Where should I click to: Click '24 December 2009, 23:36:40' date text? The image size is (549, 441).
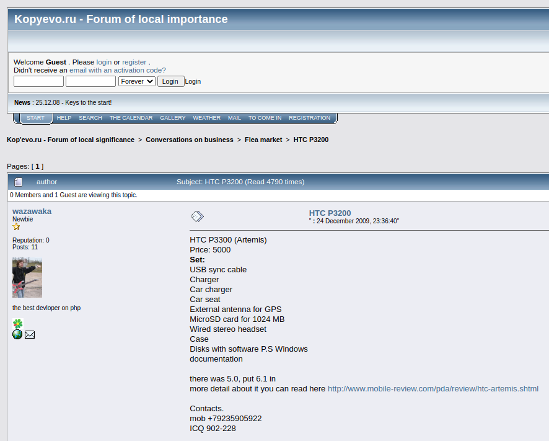357,221
